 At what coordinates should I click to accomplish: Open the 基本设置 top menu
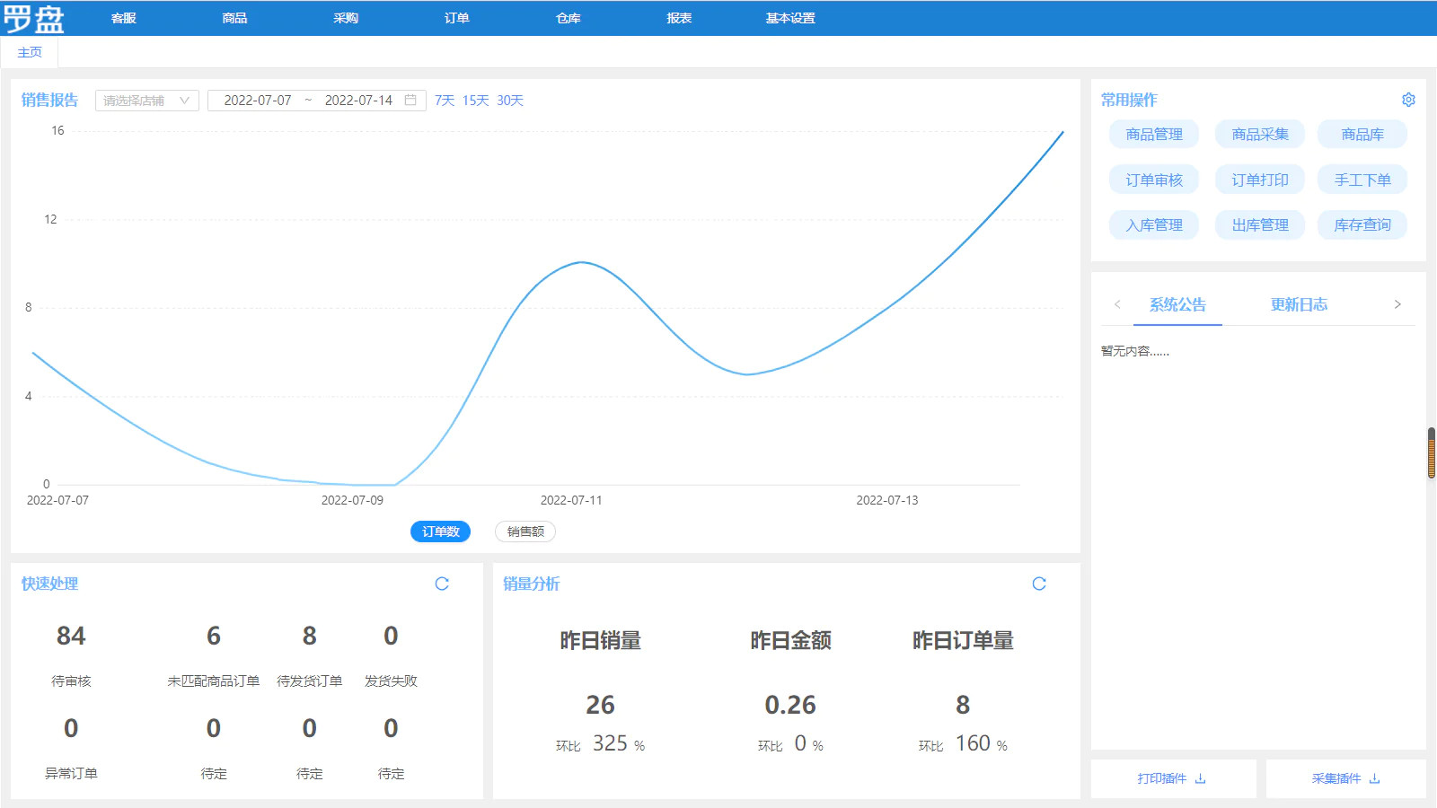click(x=790, y=18)
